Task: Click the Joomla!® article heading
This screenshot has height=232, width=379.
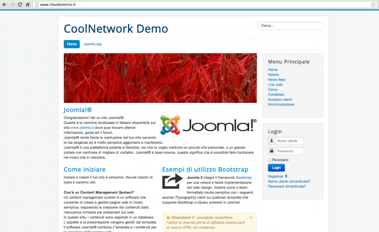Action: point(77,110)
